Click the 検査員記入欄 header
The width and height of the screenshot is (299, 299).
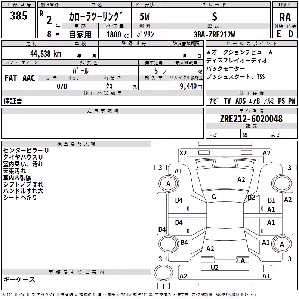pos(76,144)
